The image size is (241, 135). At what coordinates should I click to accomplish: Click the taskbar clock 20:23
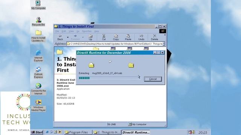click(203, 132)
